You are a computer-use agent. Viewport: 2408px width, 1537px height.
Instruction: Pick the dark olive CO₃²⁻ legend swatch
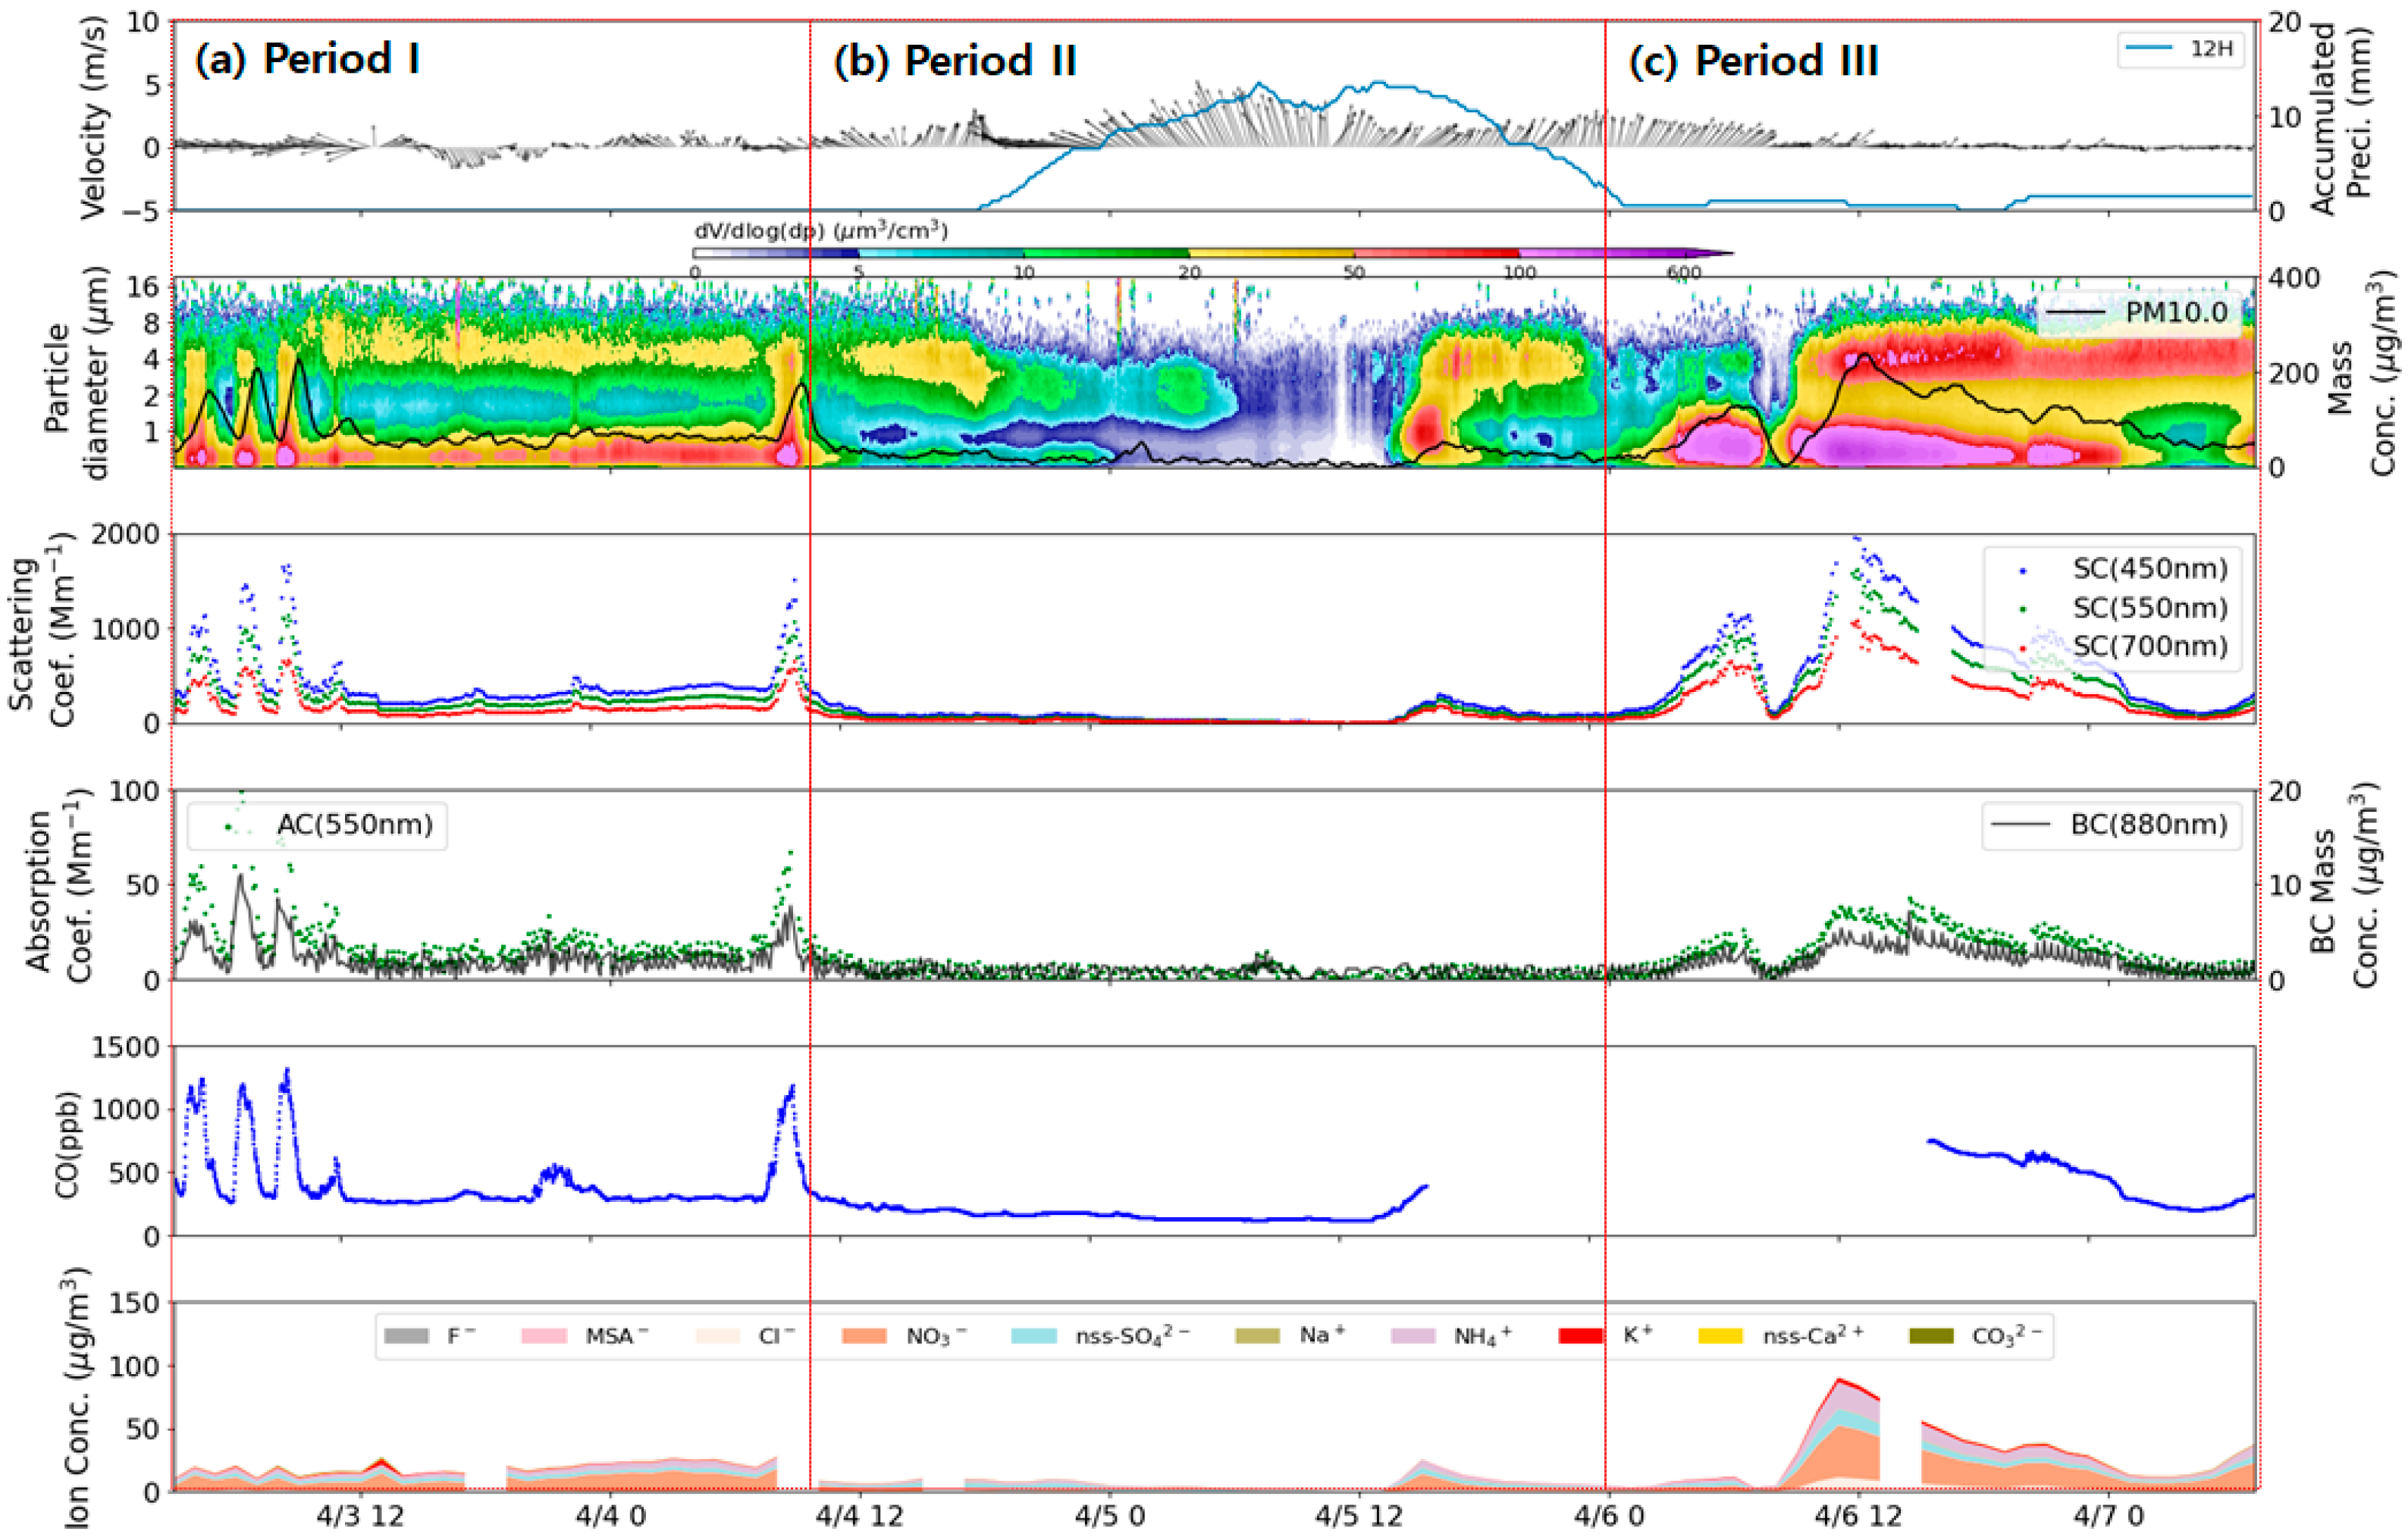coord(1931,1336)
